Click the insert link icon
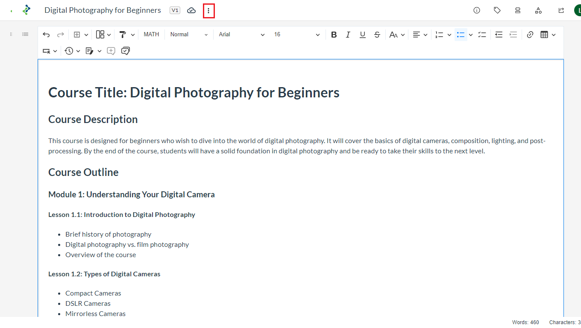 point(530,35)
